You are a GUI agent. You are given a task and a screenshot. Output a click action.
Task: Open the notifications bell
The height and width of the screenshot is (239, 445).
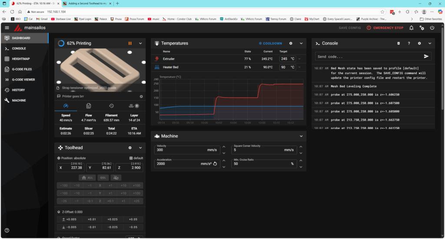click(x=412, y=28)
